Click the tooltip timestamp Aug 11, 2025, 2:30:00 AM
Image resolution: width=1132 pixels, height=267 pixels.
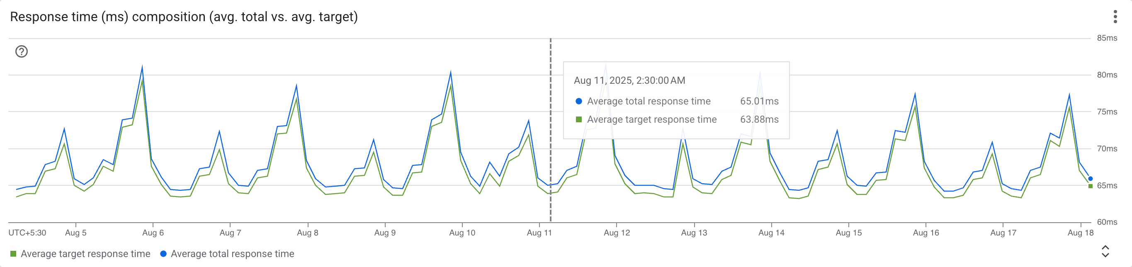(629, 80)
